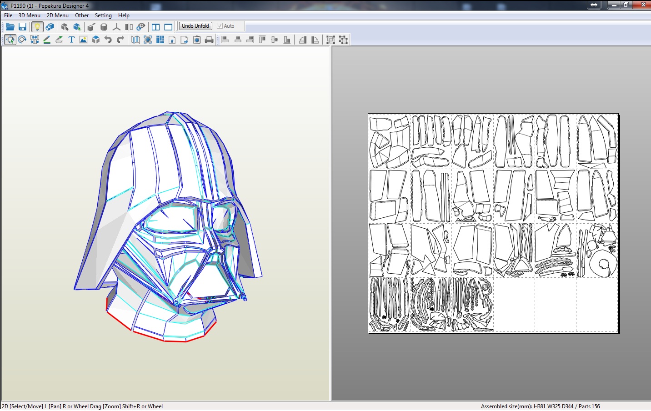
Task: Toggle the three-axis display icon
Action: point(116,27)
